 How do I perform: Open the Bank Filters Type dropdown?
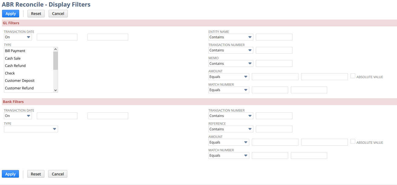31,129
